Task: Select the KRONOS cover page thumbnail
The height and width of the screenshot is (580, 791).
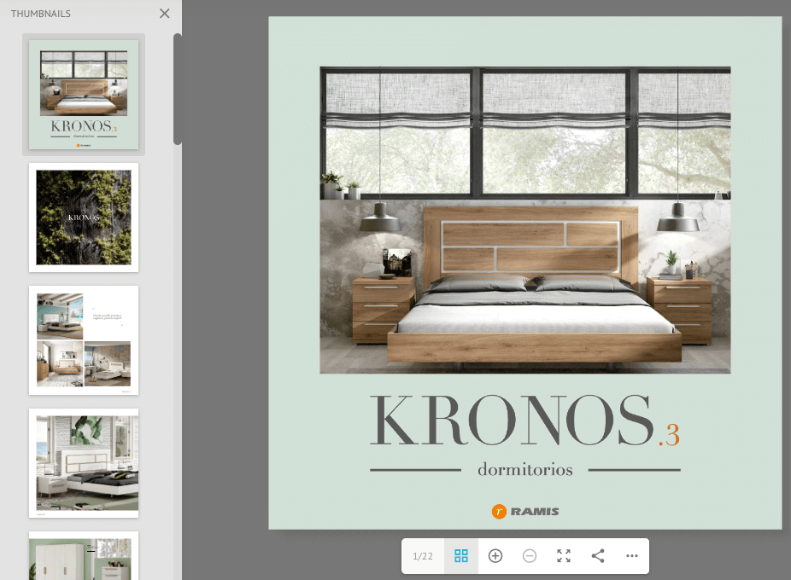Action: point(84,95)
